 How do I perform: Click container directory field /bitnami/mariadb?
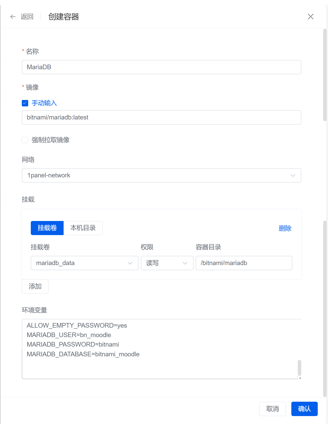(x=244, y=263)
